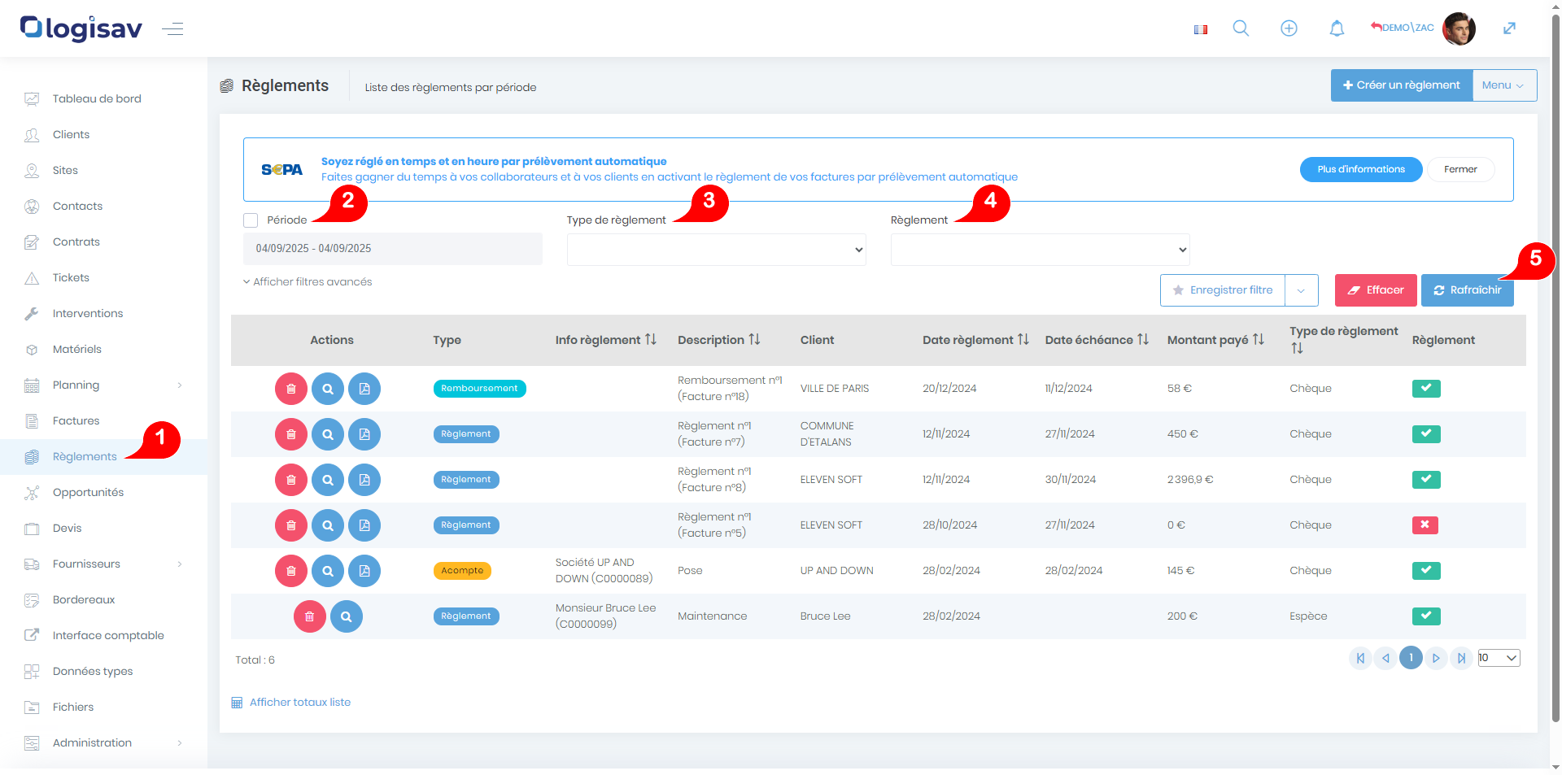Click the Créer un règlement button
The height and width of the screenshot is (775, 1562).
pos(1401,85)
